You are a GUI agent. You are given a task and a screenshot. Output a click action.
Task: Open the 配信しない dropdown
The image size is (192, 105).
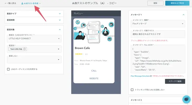[x=58, y=60]
